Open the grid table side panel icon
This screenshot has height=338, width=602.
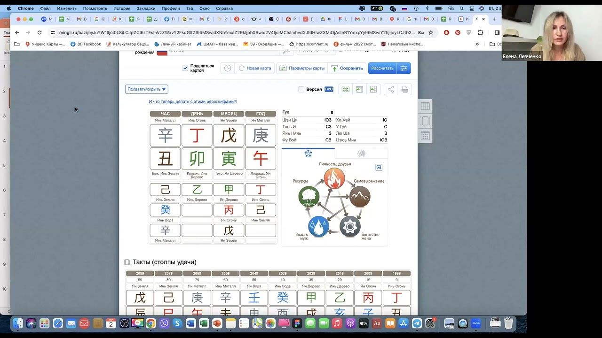(425, 107)
